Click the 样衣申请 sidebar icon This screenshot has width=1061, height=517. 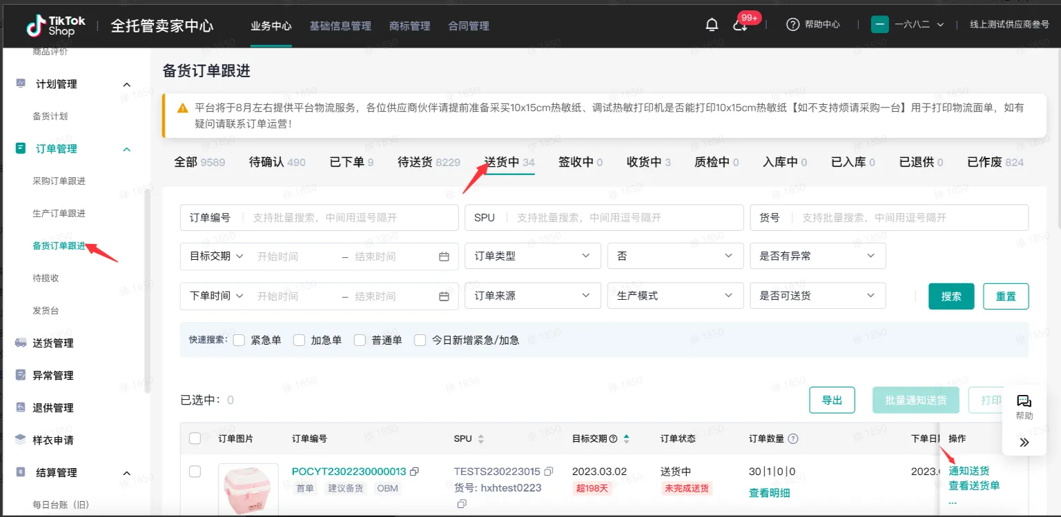21,440
